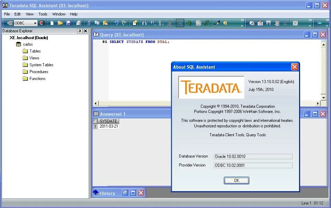The height and width of the screenshot is (208, 331).
Task: Select row 1 header in Answerset
Action: pyautogui.click(x=95, y=126)
